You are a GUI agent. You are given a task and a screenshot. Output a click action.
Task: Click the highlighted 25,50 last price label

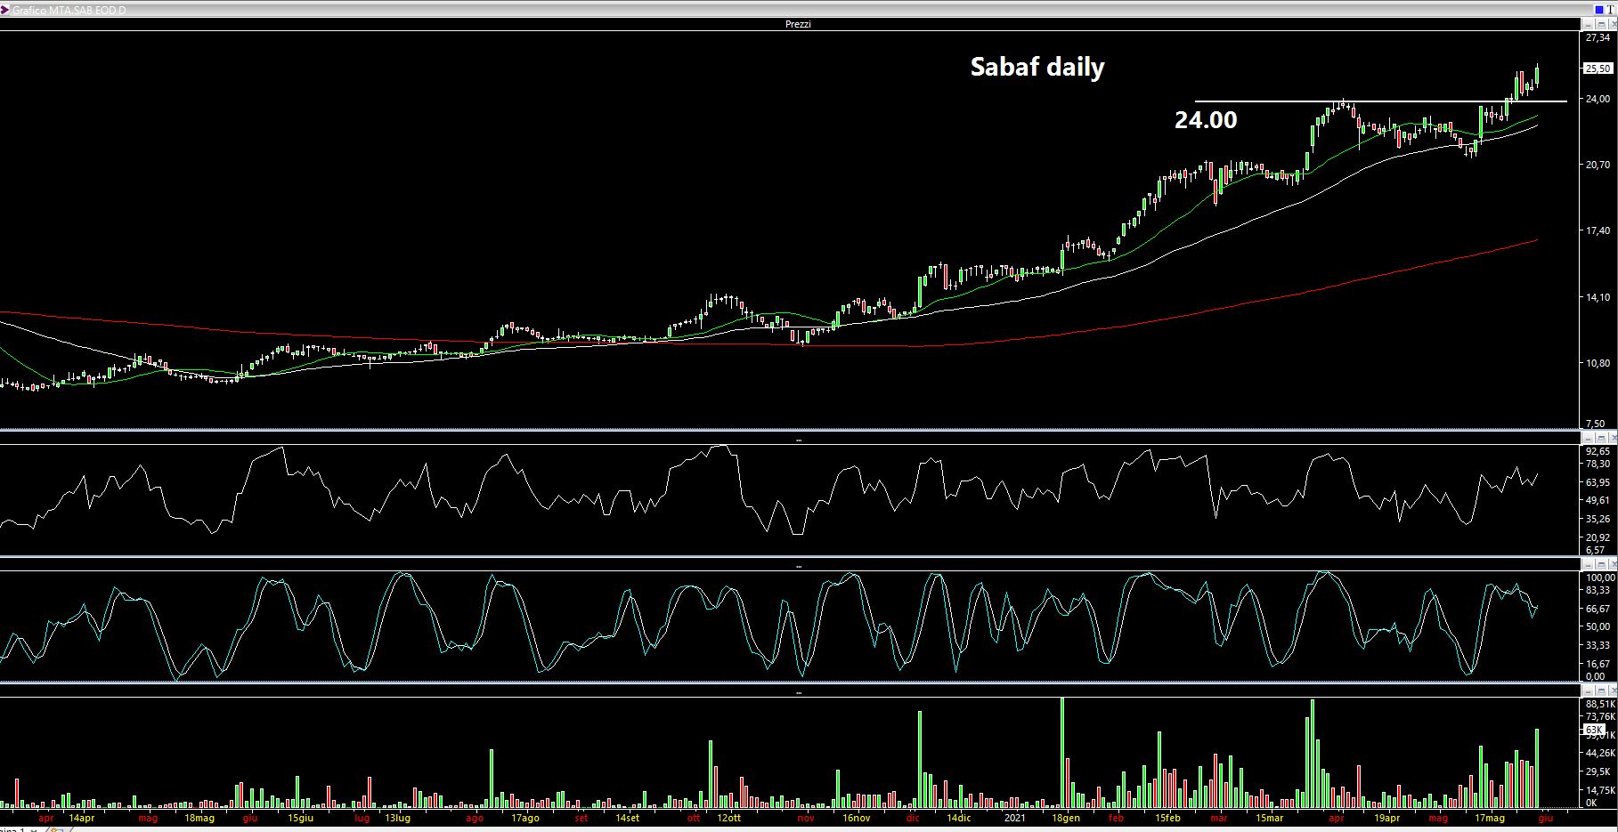click(1598, 69)
